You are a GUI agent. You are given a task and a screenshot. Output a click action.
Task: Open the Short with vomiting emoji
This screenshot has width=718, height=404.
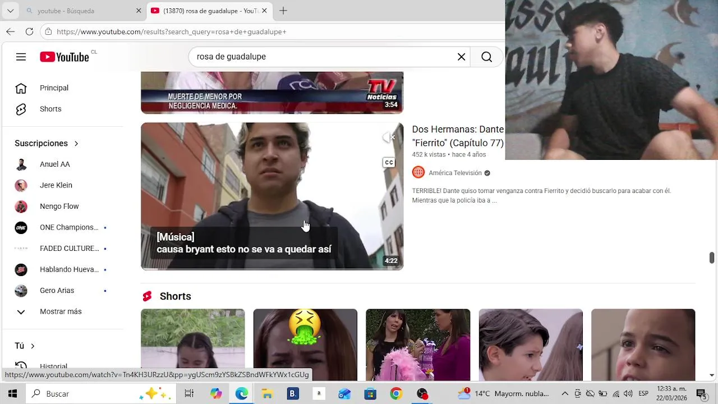tap(305, 345)
